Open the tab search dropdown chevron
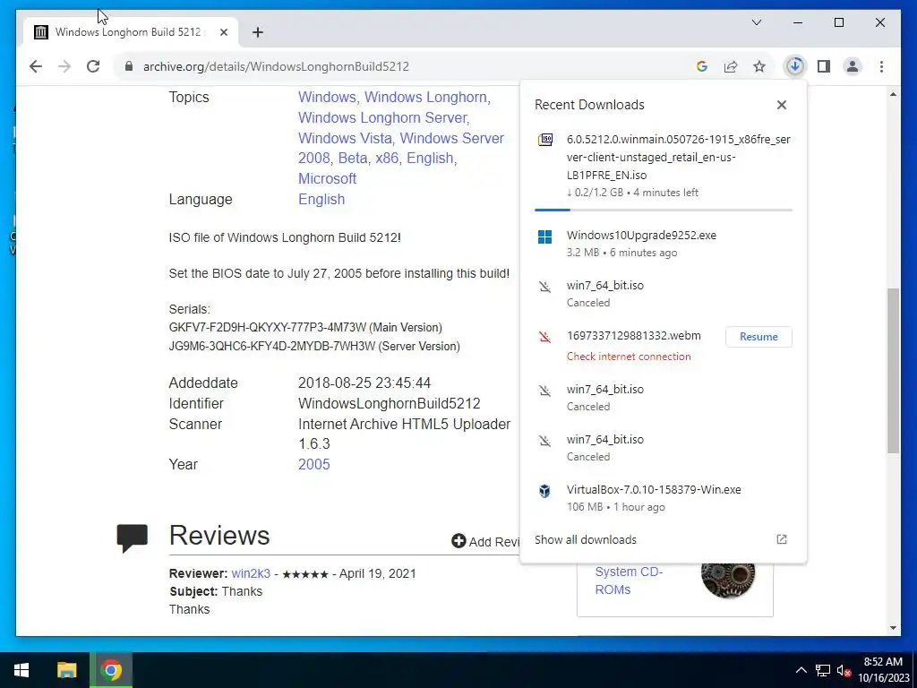This screenshot has width=917, height=688. pyautogui.click(x=757, y=22)
